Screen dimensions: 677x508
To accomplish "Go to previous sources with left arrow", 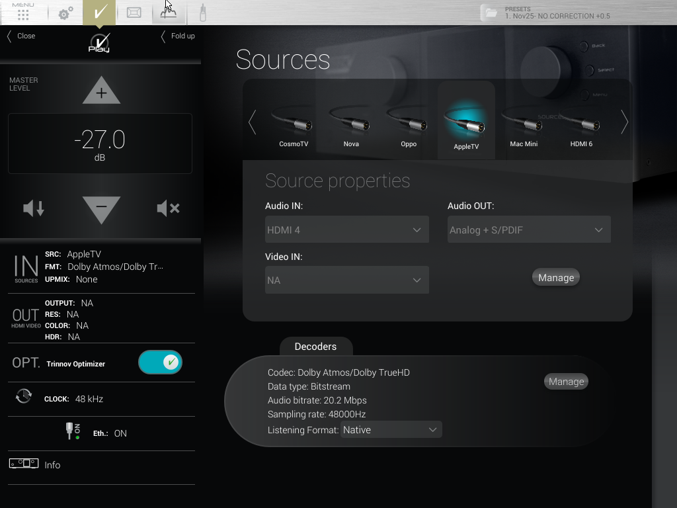I will pos(252,122).
